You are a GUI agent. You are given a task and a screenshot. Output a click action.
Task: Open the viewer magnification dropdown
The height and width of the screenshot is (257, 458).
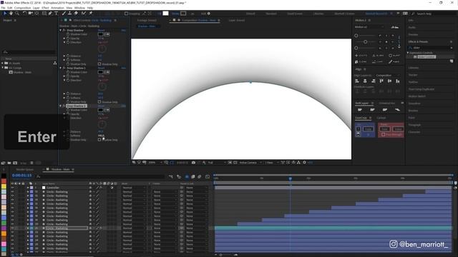coord(155,163)
